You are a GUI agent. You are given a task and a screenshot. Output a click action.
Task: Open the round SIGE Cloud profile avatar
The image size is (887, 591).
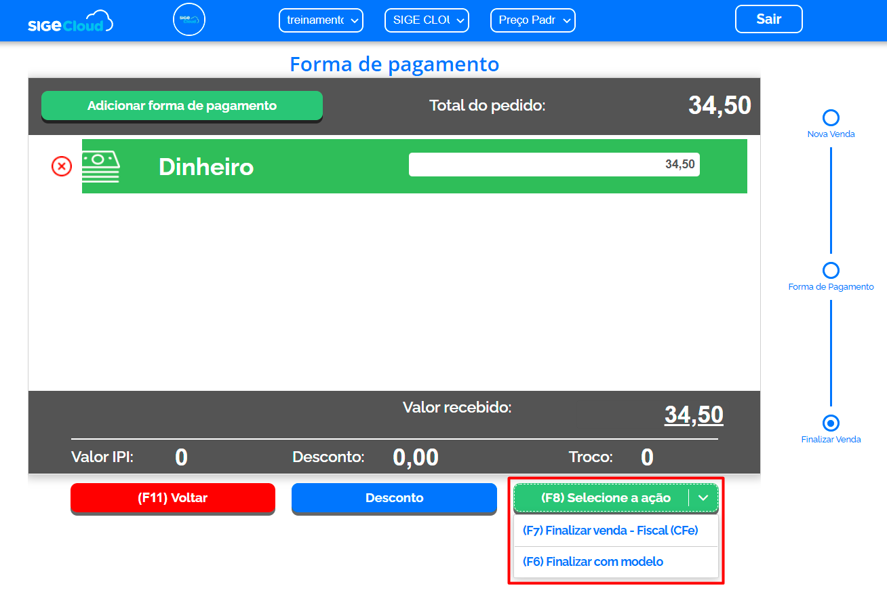click(189, 20)
